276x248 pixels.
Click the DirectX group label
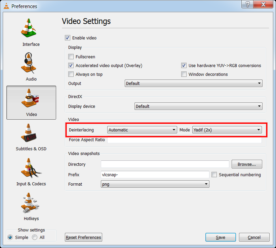75,96
